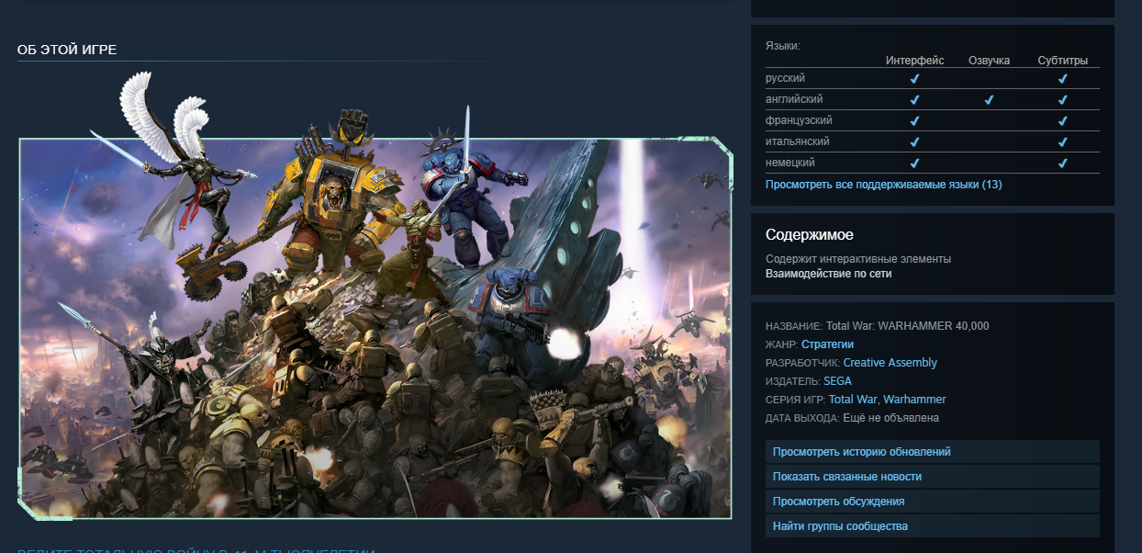
Task: View all 13 supported languages
Action: [x=883, y=185]
